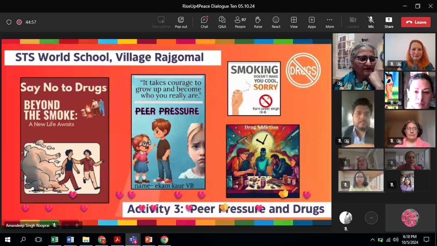Change the meeting View layout
The image size is (437, 246).
[294, 22]
